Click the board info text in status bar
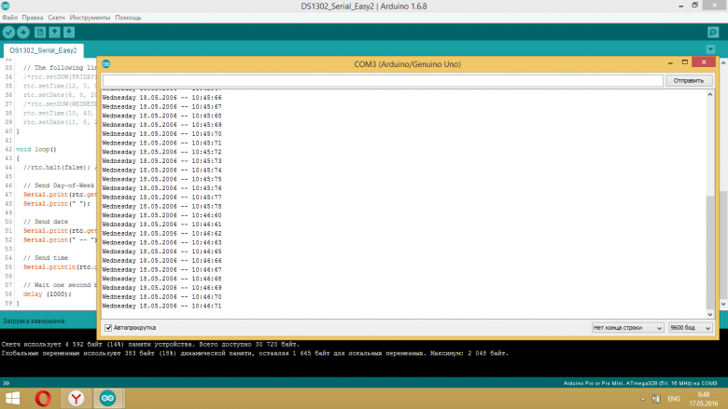Viewport: 728px width, 409px height. click(639, 383)
